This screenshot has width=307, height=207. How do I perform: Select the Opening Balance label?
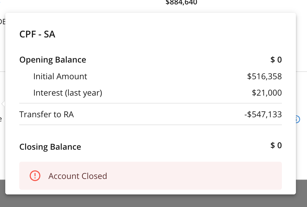(53, 60)
